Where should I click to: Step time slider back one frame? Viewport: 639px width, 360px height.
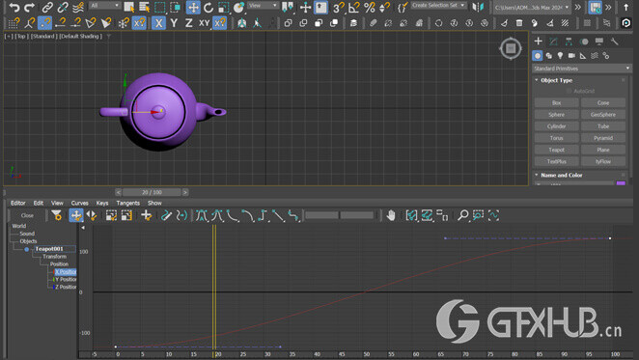118,192
